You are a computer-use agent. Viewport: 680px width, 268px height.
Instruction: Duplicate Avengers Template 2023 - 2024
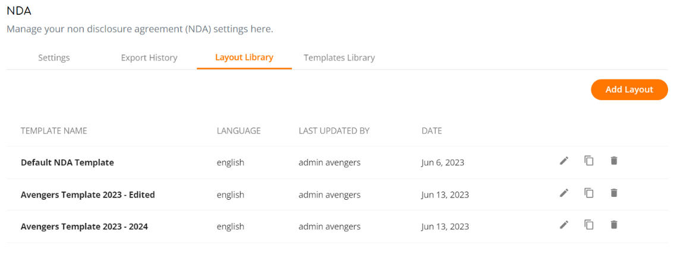point(588,225)
